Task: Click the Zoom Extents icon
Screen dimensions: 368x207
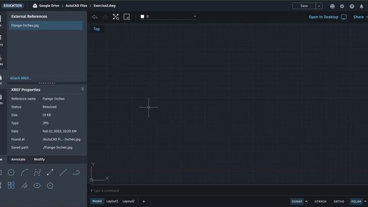Action: pos(116,17)
